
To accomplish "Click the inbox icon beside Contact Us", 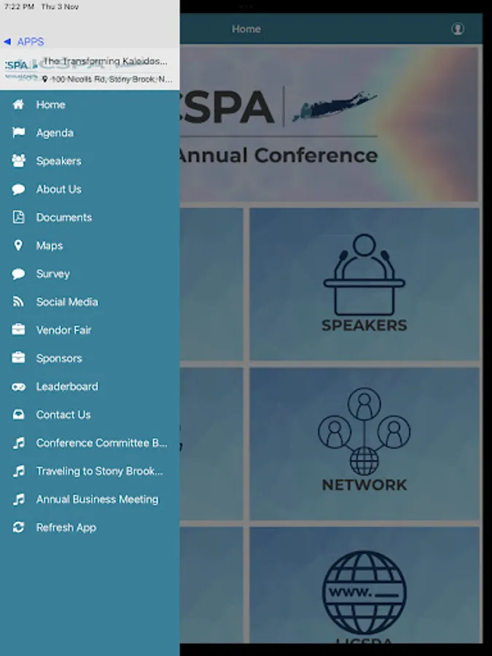I will click(18, 415).
